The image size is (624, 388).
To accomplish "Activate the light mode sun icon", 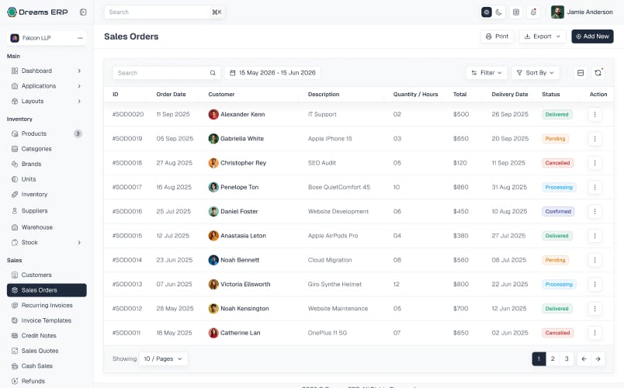I will tap(487, 12).
